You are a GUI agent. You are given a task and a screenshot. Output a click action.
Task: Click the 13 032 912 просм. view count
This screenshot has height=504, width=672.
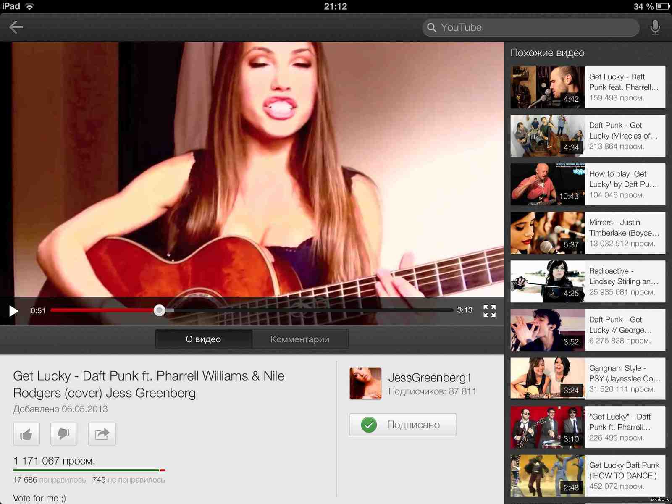click(622, 244)
